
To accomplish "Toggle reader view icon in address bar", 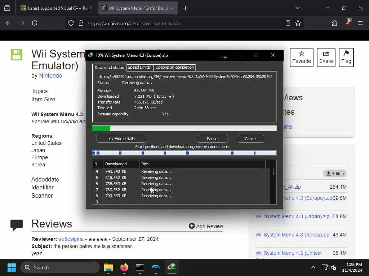I will (x=288, y=23).
